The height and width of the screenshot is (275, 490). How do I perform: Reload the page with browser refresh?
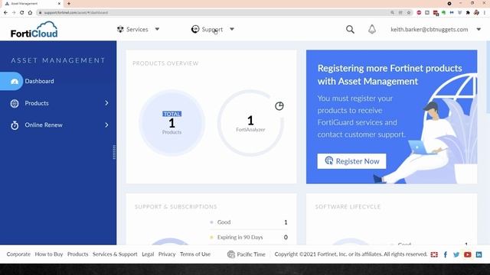(x=22, y=12)
